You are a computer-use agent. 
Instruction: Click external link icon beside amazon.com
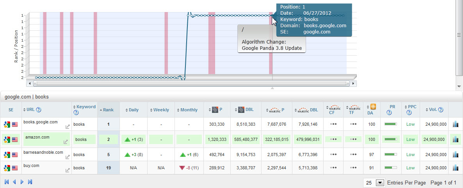[x=66, y=142]
